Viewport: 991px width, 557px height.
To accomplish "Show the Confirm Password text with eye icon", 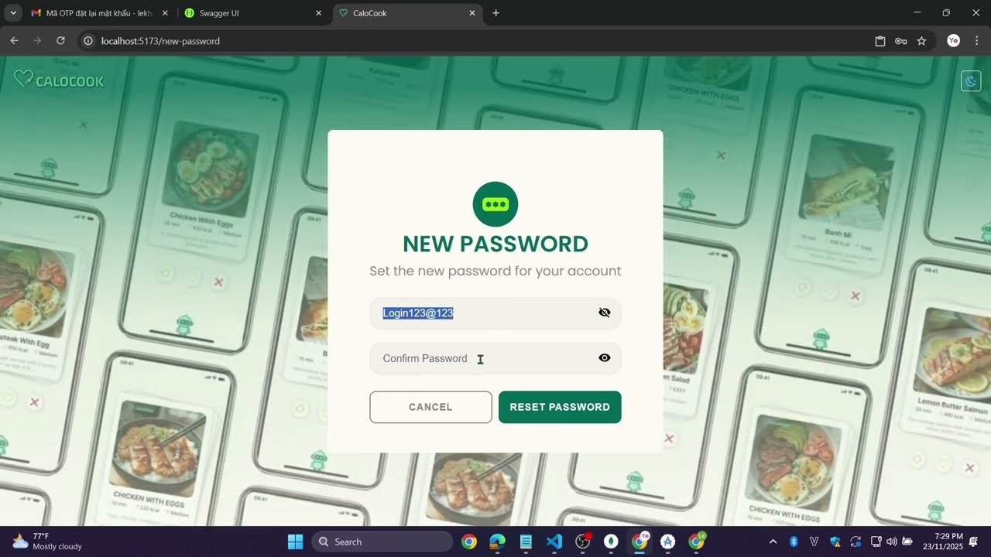I will tap(605, 358).
